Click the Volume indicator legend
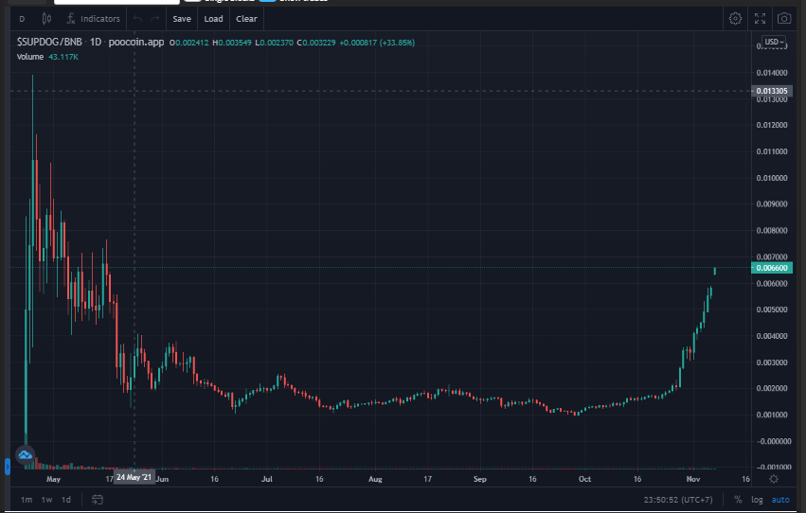The width and height of the screenshot is (806, 513). pyautogui.click(x=29, y=57)
